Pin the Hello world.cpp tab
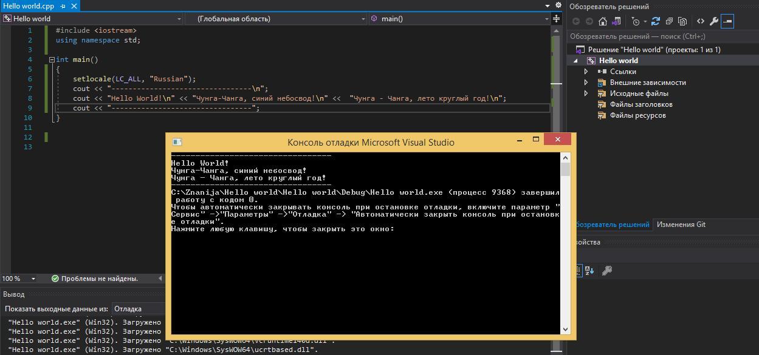759x355 pixels. pos(63,6)
